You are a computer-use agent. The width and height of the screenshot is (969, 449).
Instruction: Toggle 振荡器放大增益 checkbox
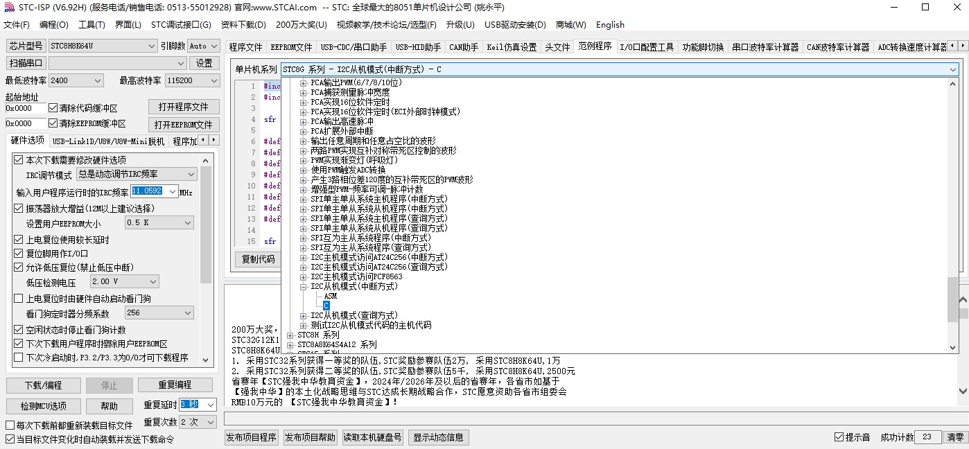(19, 209)
